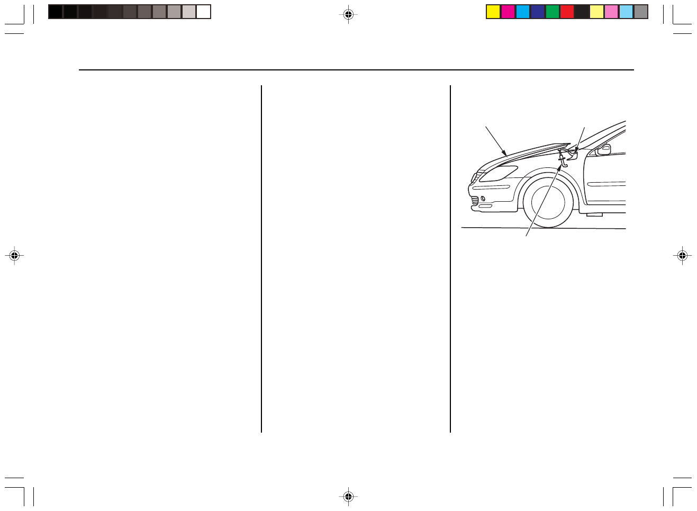The height and width of the screenshot is (511, 697).
Task: Select the gray swatch at far right
Action: pos(641,12)
